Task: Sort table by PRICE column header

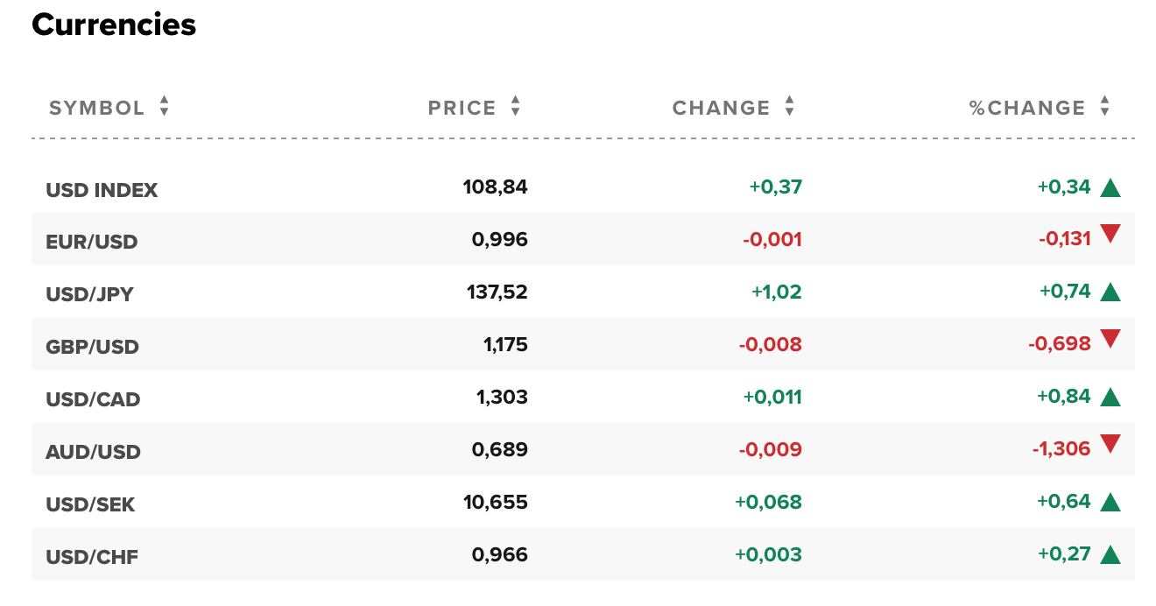Action: [x=462, y=108]
